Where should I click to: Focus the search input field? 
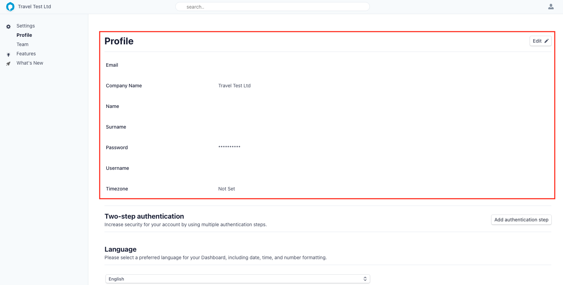(x=272, y=7)
